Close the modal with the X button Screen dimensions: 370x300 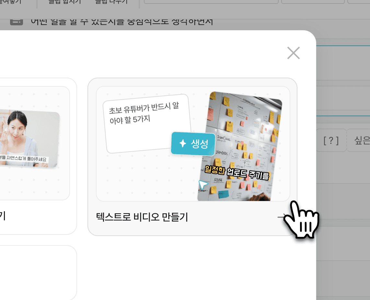(294, 53)
